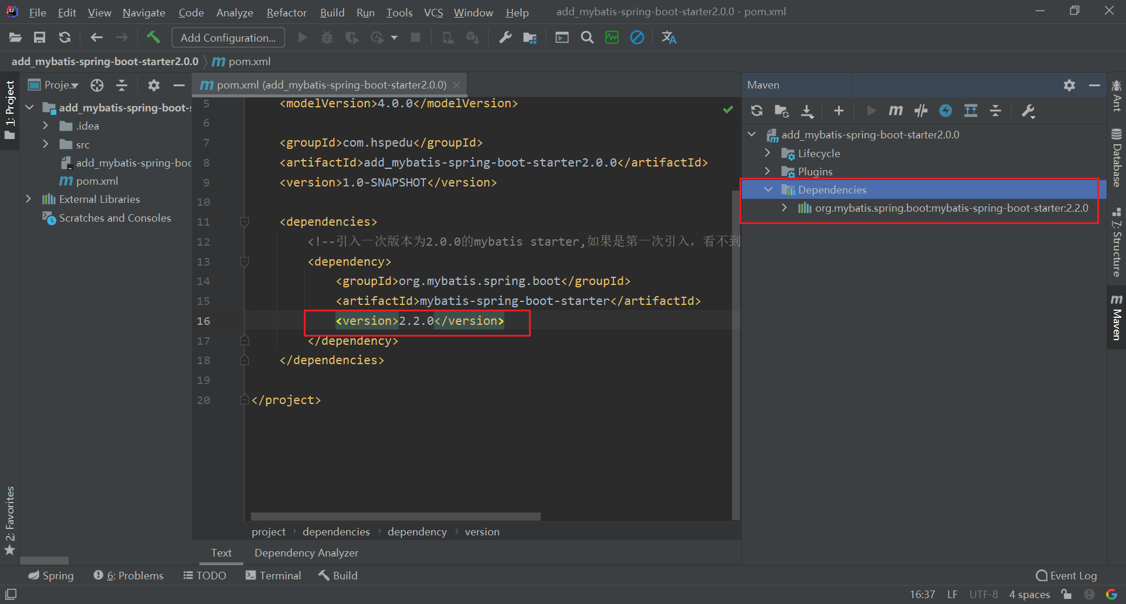Image resolution: width=1126 pixels, height=604 pixels.
Task: Navigate back with the left arrow icon
Action: 97,38
